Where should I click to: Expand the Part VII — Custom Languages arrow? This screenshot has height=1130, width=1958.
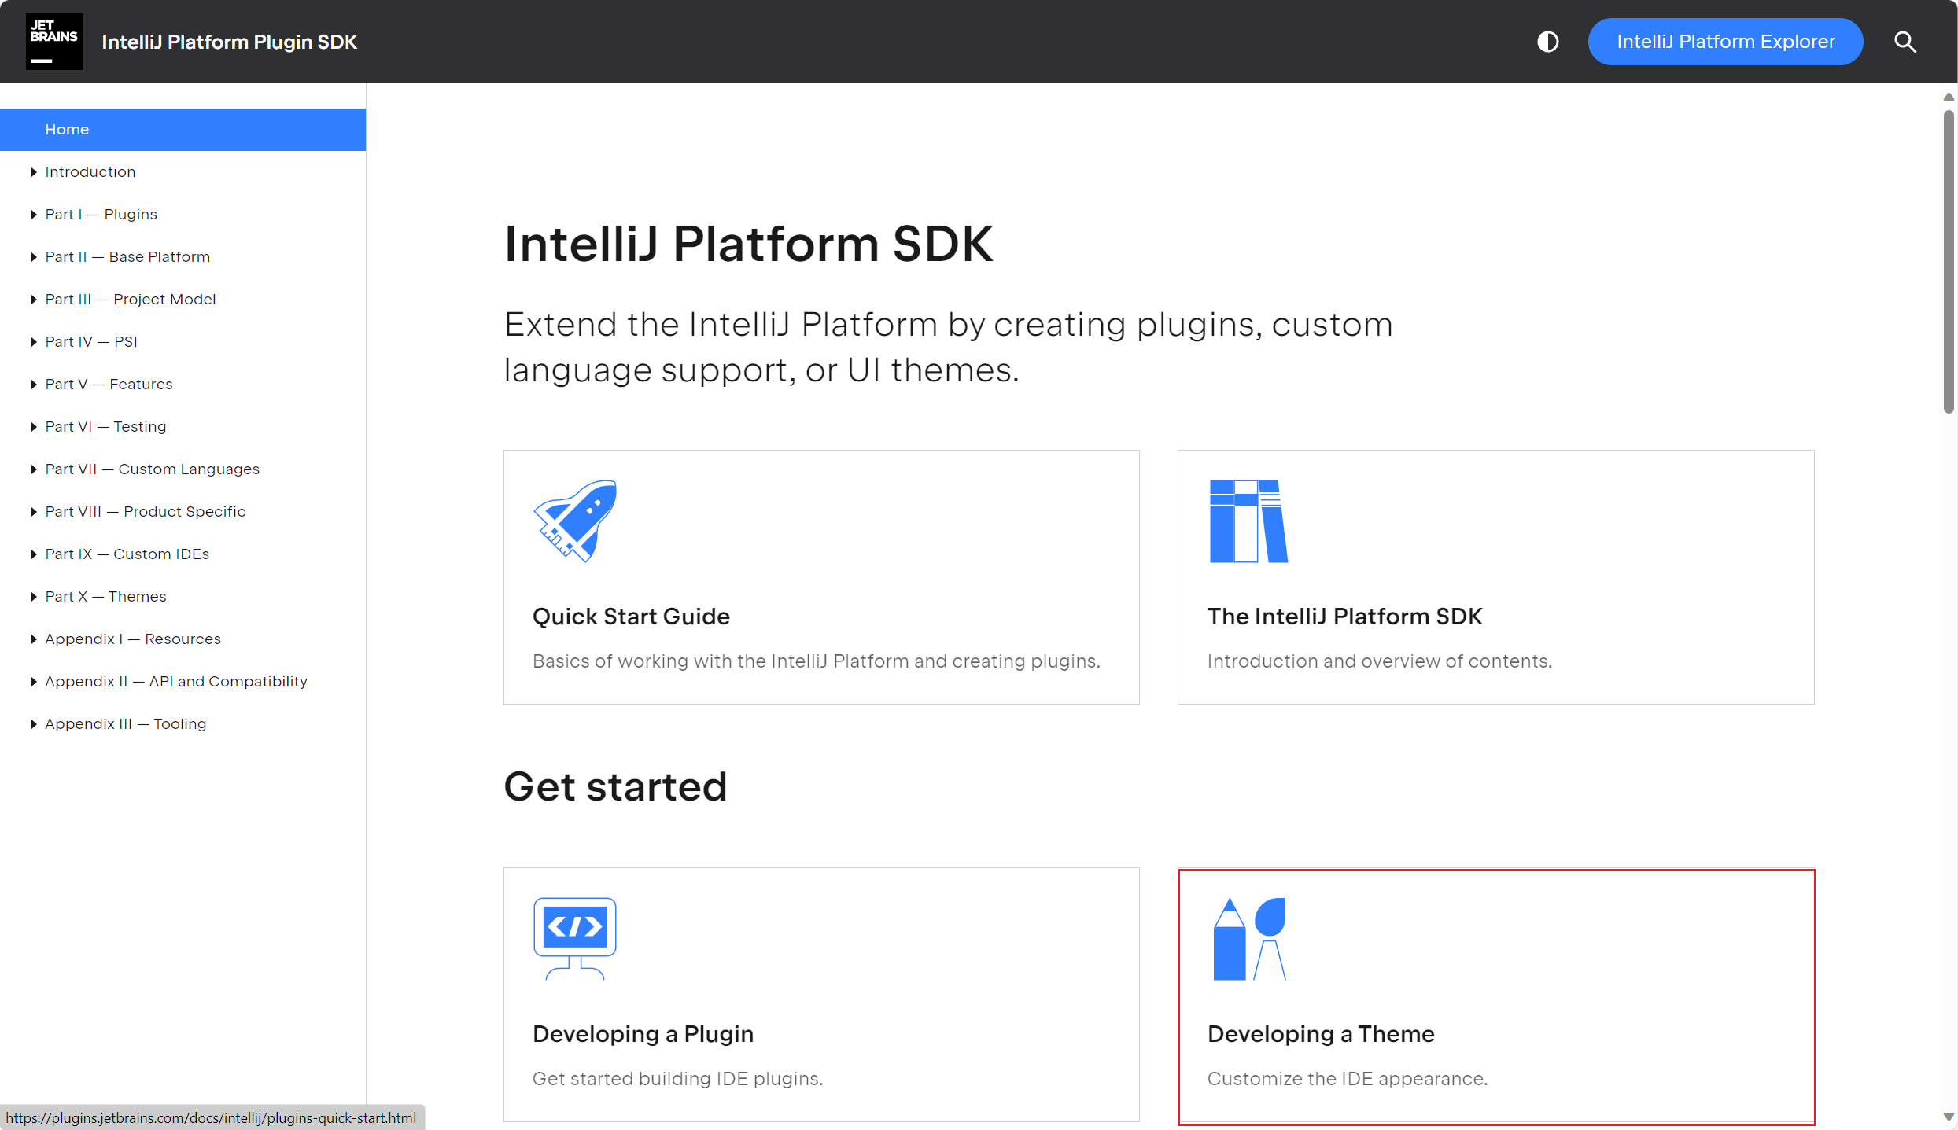[x=33, y=469]
